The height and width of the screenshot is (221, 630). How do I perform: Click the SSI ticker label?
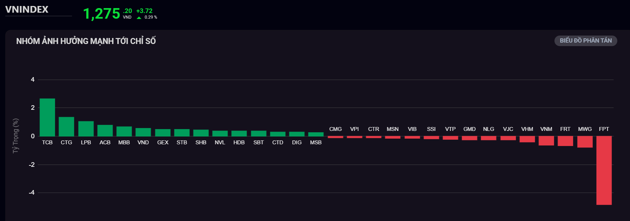[x=431, y=129]
